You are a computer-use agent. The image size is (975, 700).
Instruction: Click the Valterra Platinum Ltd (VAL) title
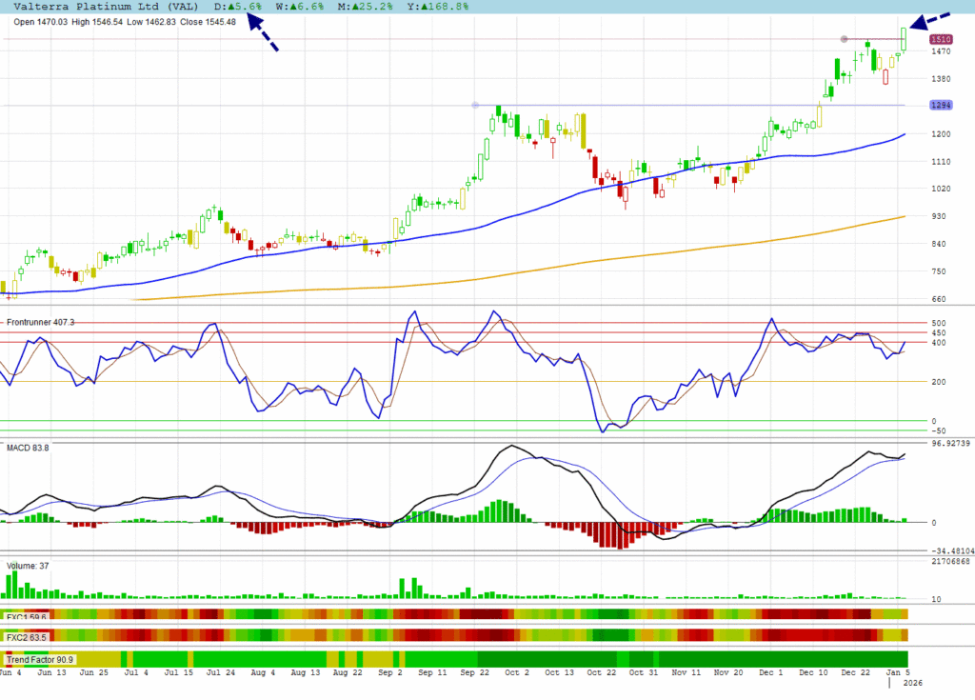[x=106, y=6]
